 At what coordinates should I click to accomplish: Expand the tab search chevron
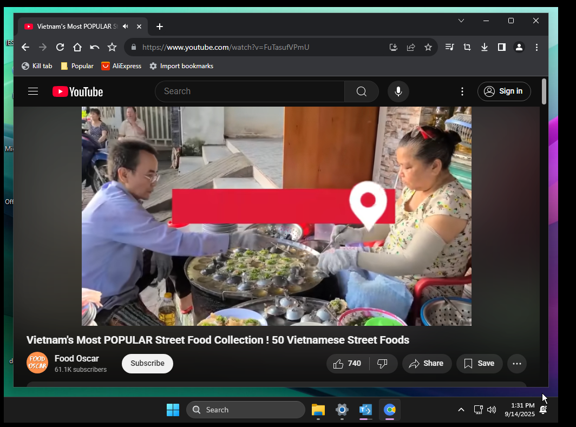point(461,21)
